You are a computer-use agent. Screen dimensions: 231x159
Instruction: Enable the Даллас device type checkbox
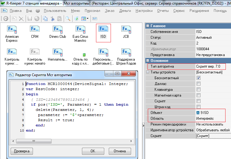point(198,84)
